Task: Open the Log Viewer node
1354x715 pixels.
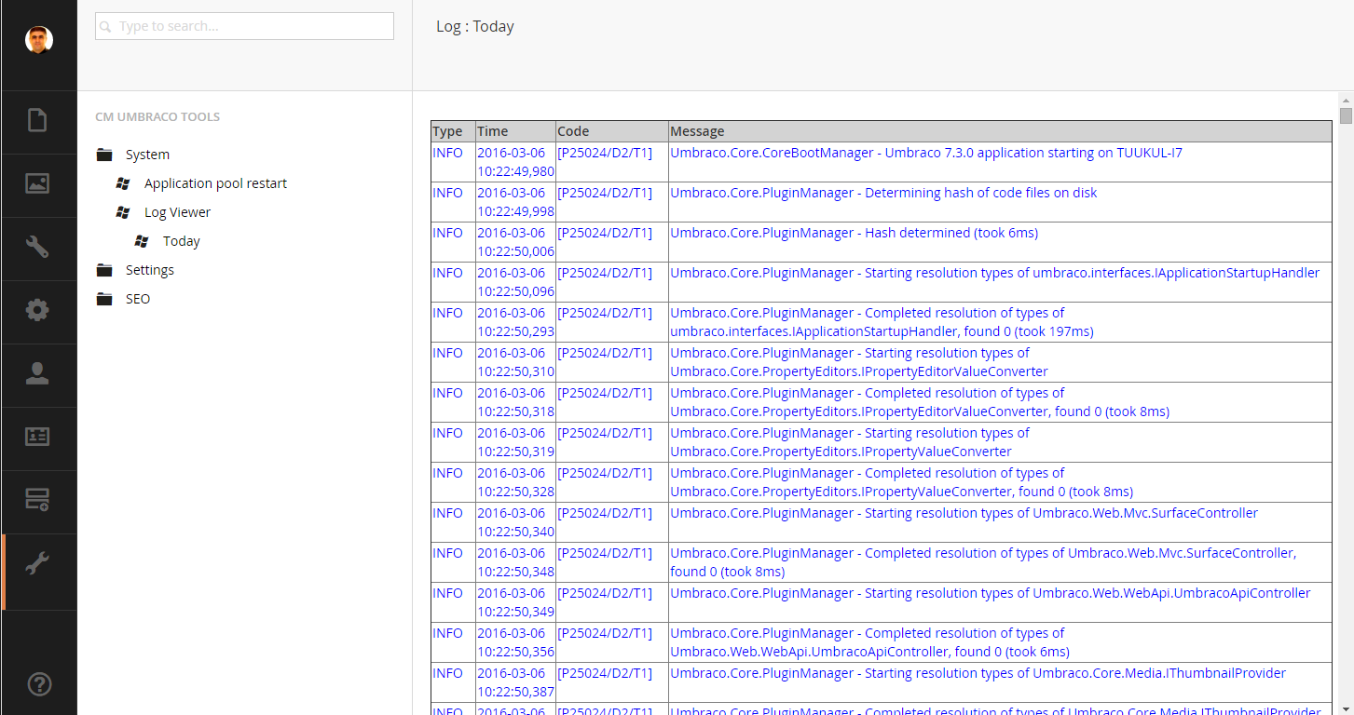Action: click(x=177, y=212)
